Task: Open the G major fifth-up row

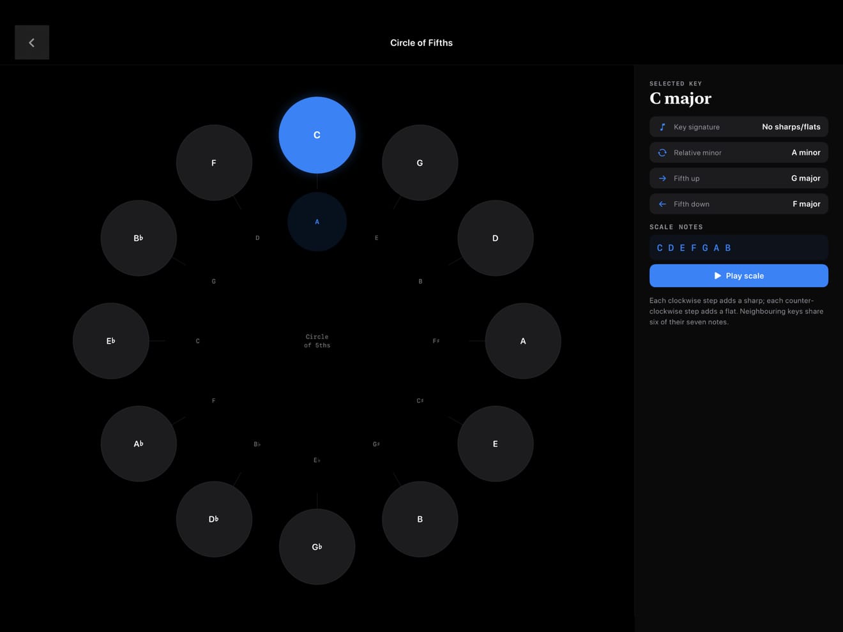Action: coord(739,178)
